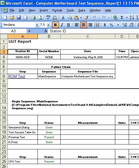This screenshot has height=168, width=139.
Task: Click the Undo arrow icon
Action: click(x=94, y=17)
